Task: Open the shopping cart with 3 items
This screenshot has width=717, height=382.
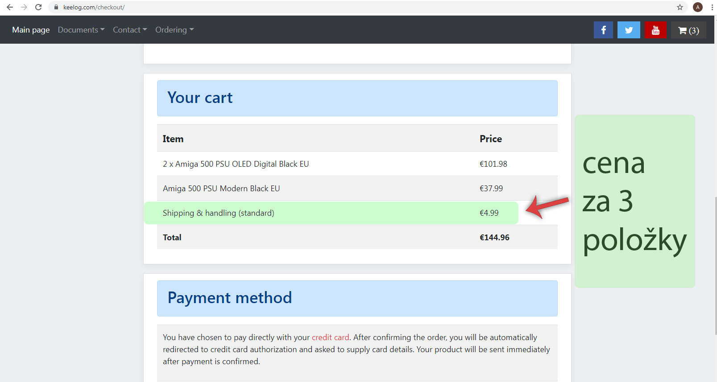Action: click(x=688, y=30)
